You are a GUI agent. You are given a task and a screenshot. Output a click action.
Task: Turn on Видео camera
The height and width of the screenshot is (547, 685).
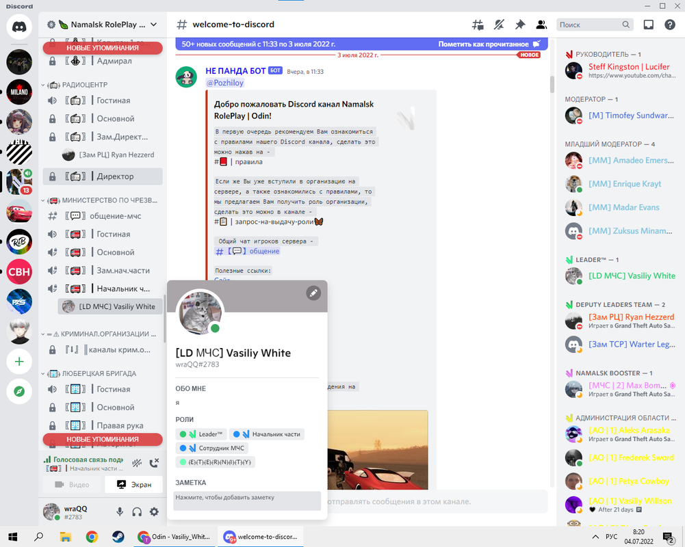pyautogui.click(x=72, y=485)
